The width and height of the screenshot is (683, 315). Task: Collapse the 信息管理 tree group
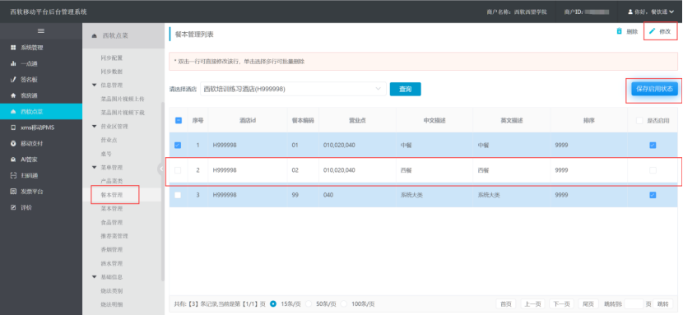click(x=94, y=85)
